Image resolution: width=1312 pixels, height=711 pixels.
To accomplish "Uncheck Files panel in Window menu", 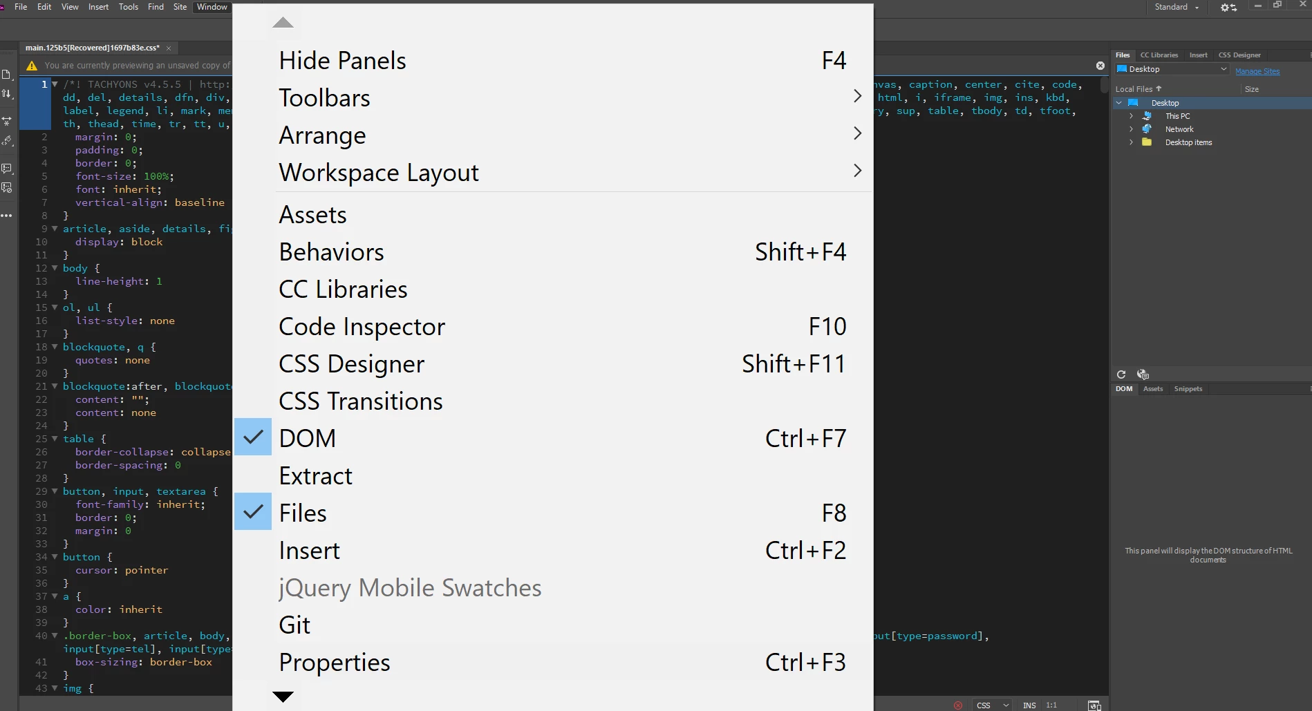I will point(303,513).
